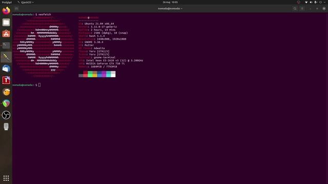Viewport: 328px width, 184px height.
Task: Open the terminal hamburger menu
Action: 302,9
